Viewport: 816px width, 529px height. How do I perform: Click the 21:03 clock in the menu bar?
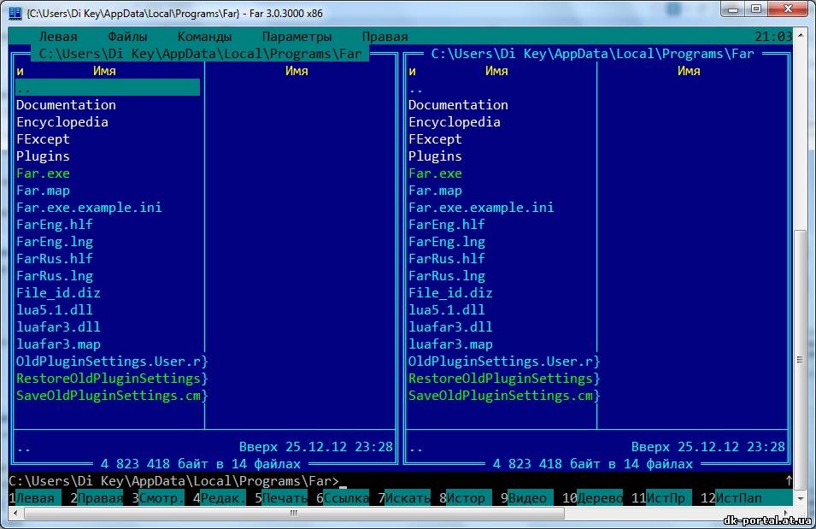click(773, 37)
